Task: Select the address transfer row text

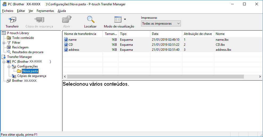Action: coord(74,50)
